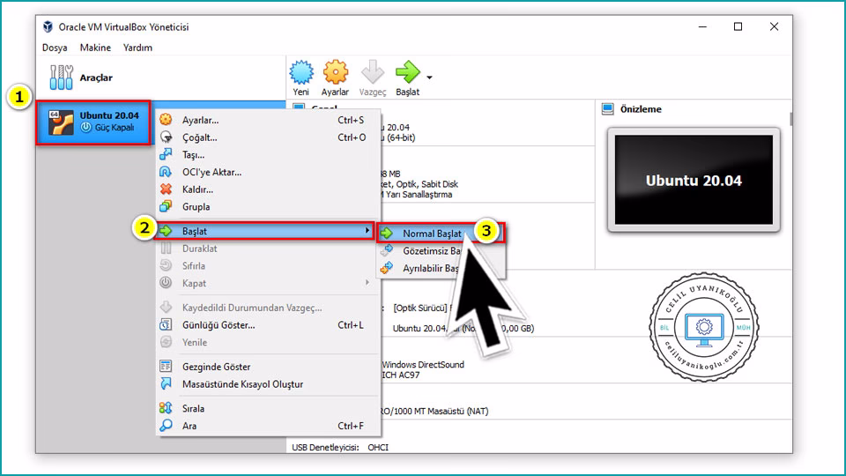Click the VirtualBox title bar app icon
Screen dimensions: 846x476
[x=48, y=26]
